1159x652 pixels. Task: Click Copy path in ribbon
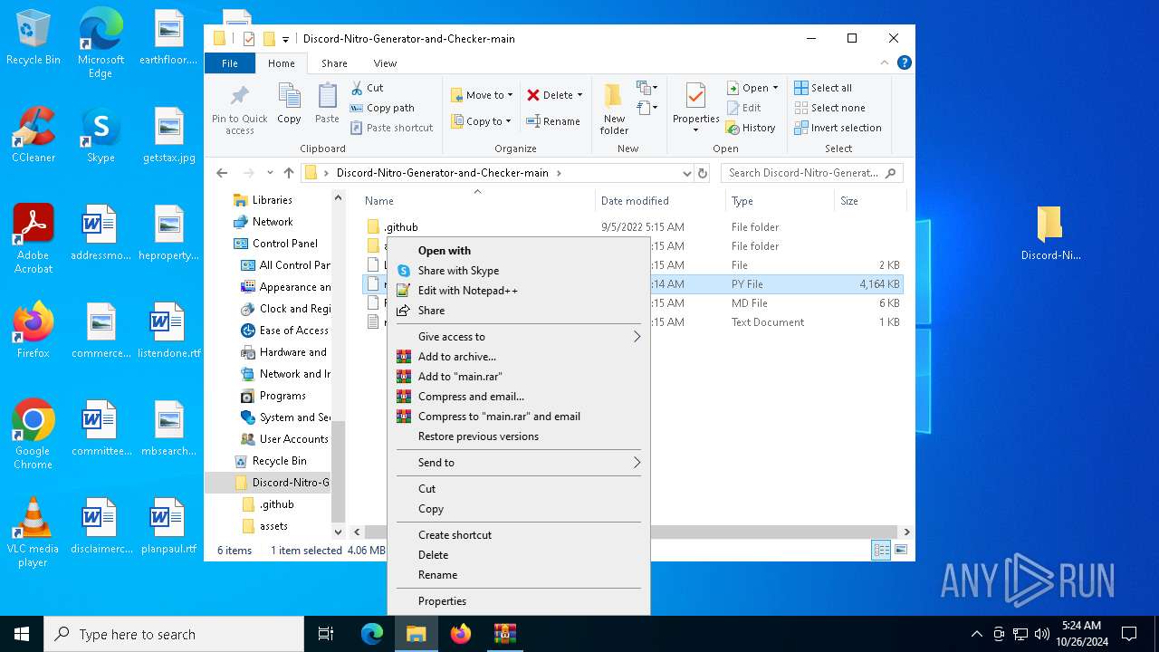tap(382, 108)
